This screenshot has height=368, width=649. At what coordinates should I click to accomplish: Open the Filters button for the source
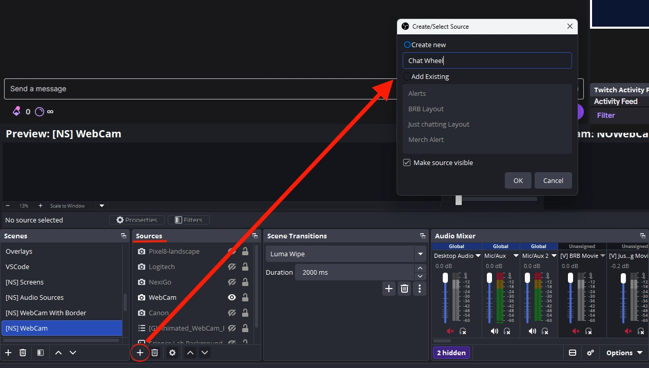[188, 220]
